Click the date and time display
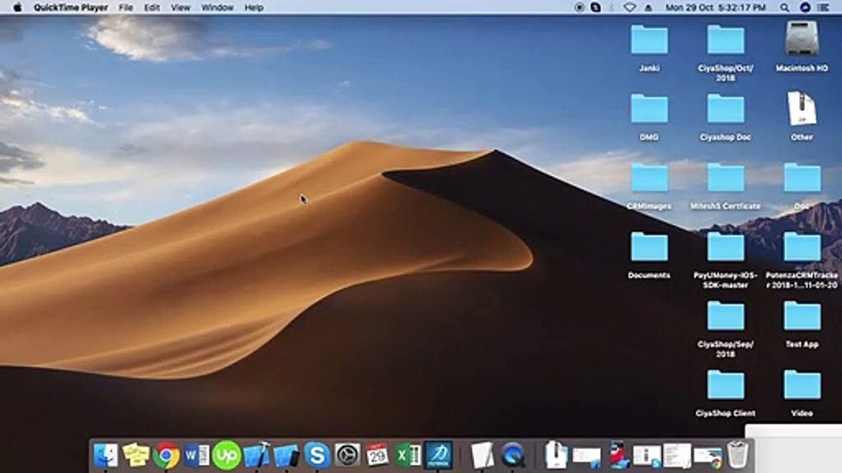842x473 pixels. [716, 8]
